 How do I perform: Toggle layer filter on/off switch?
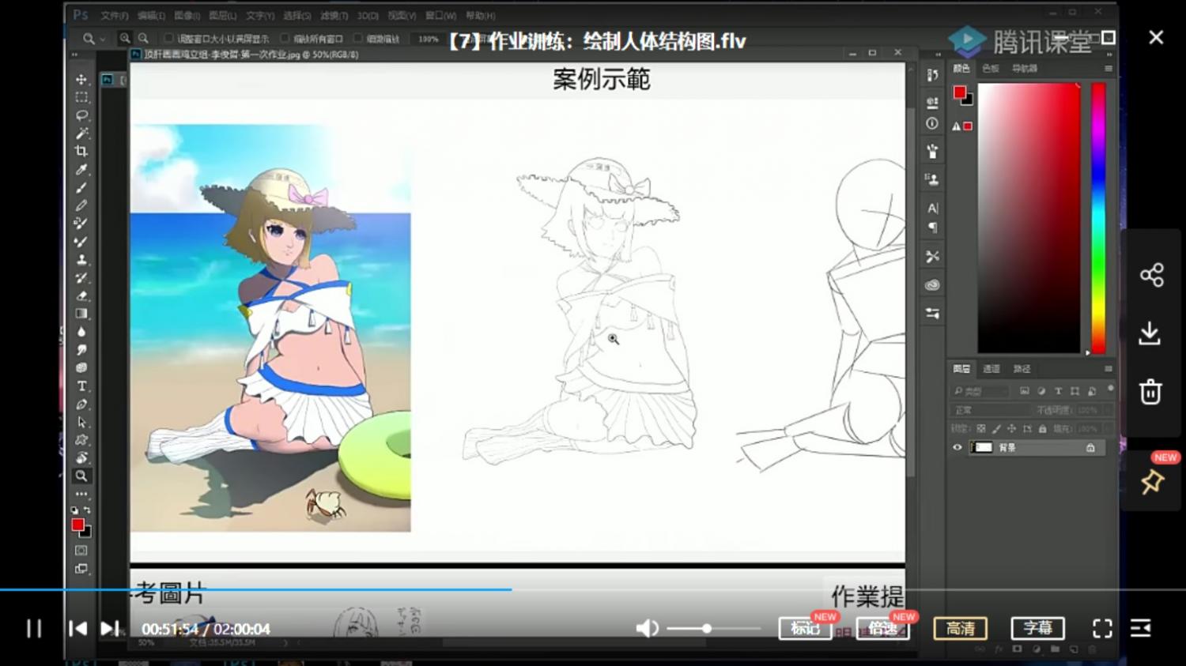tap(1110, 389)
